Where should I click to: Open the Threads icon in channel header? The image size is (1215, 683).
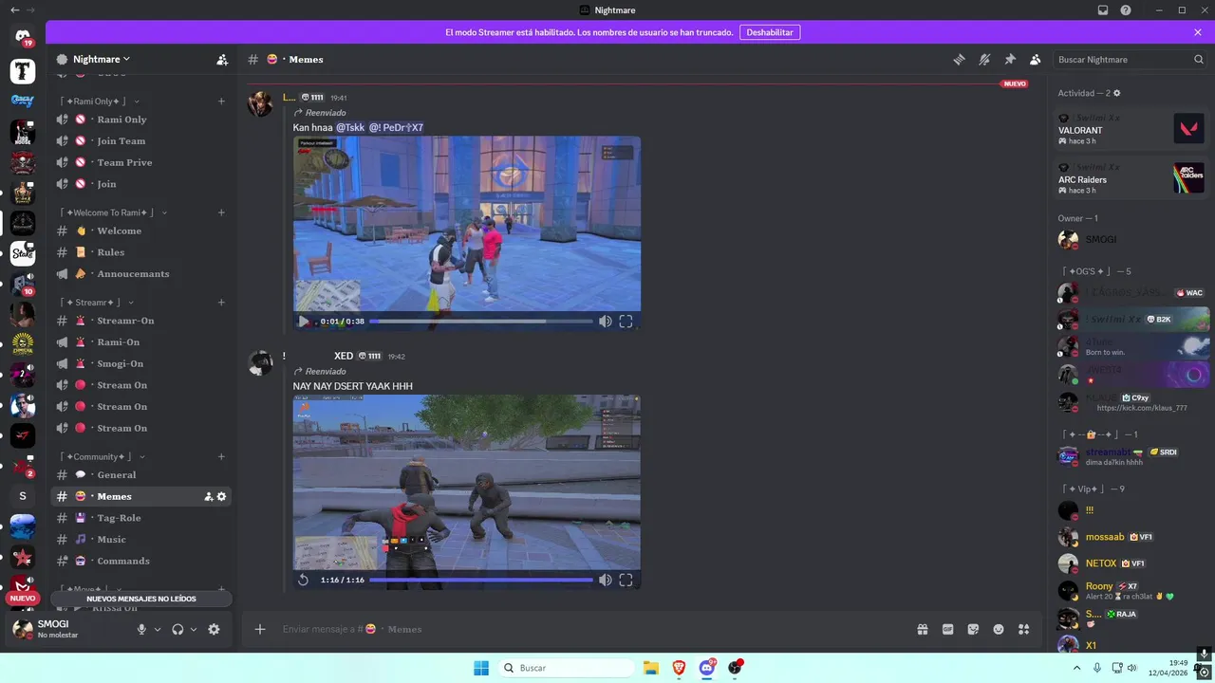click(x=959, y=59)
